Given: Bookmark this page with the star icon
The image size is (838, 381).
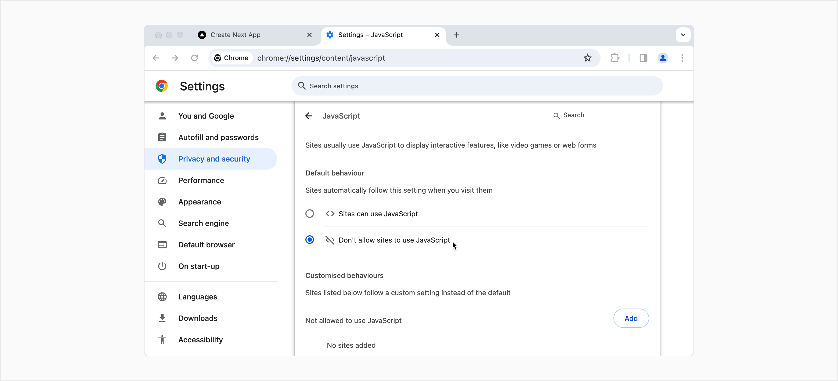Looking at the screenshot, I should click(x=587, y=58).
